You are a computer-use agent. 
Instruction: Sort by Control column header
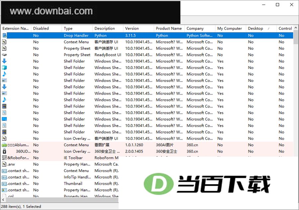[x=285, y=29]
